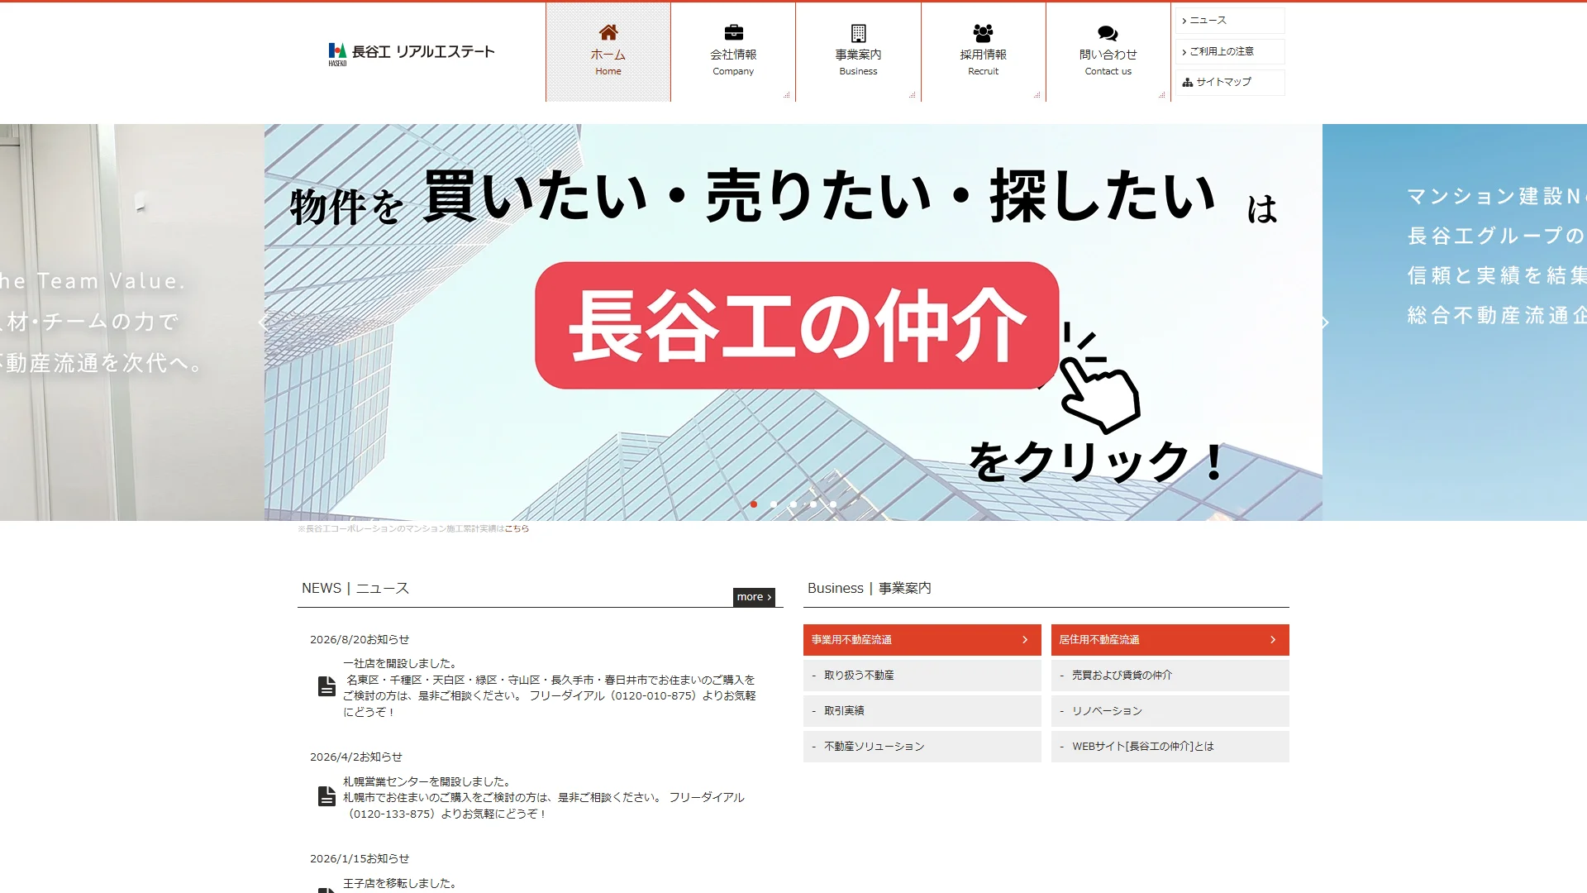Expand the 会社情報 Company submenu corner

(x=787, y=95)
